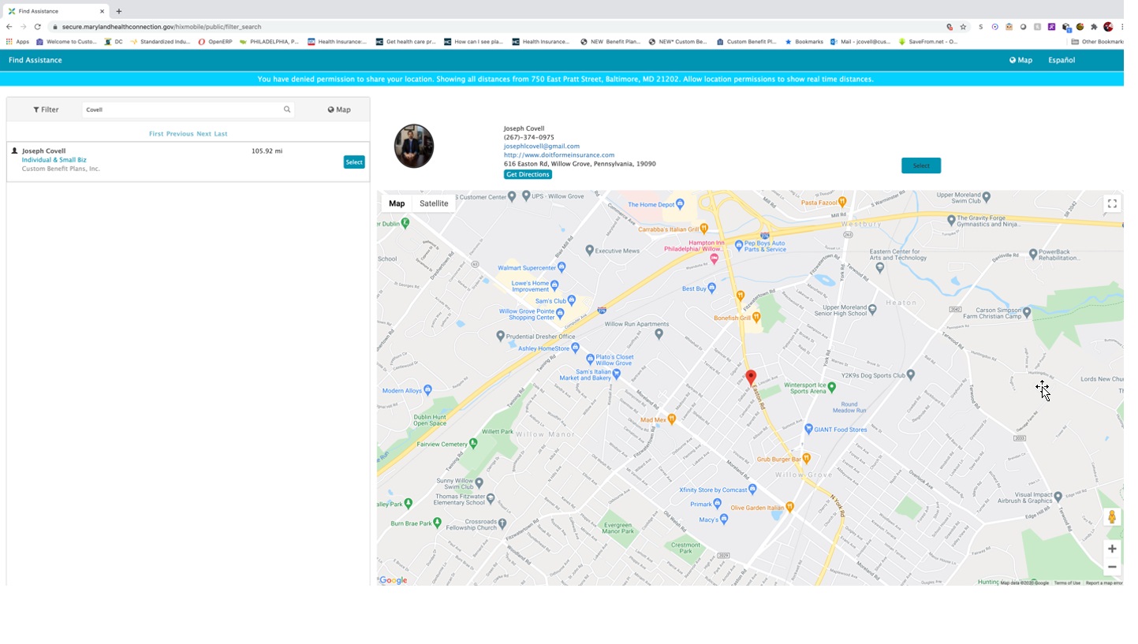The height and width of the screenshot is (644, 1138).
Task: Open the Other Bookmarks folder
Action: [x=1098, y=42]
